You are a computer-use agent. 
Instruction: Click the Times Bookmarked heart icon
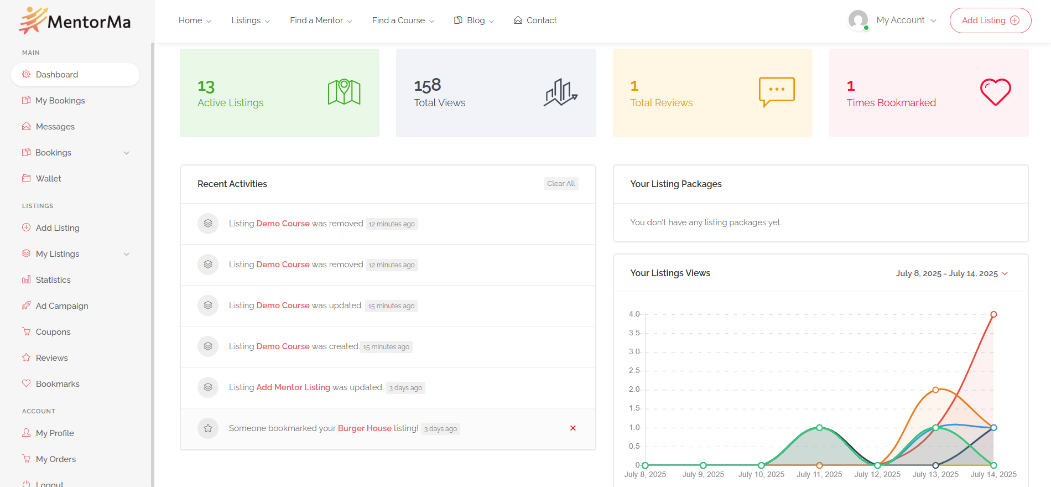point(995,92)
